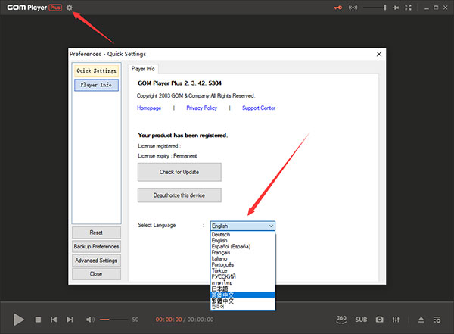Choose Español (España) language
Viewport: 454px width, 334px height.
click(243, 246)
